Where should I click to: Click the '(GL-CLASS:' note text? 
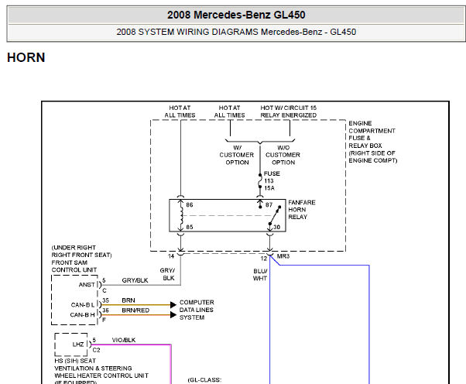(x=204, y=380)
